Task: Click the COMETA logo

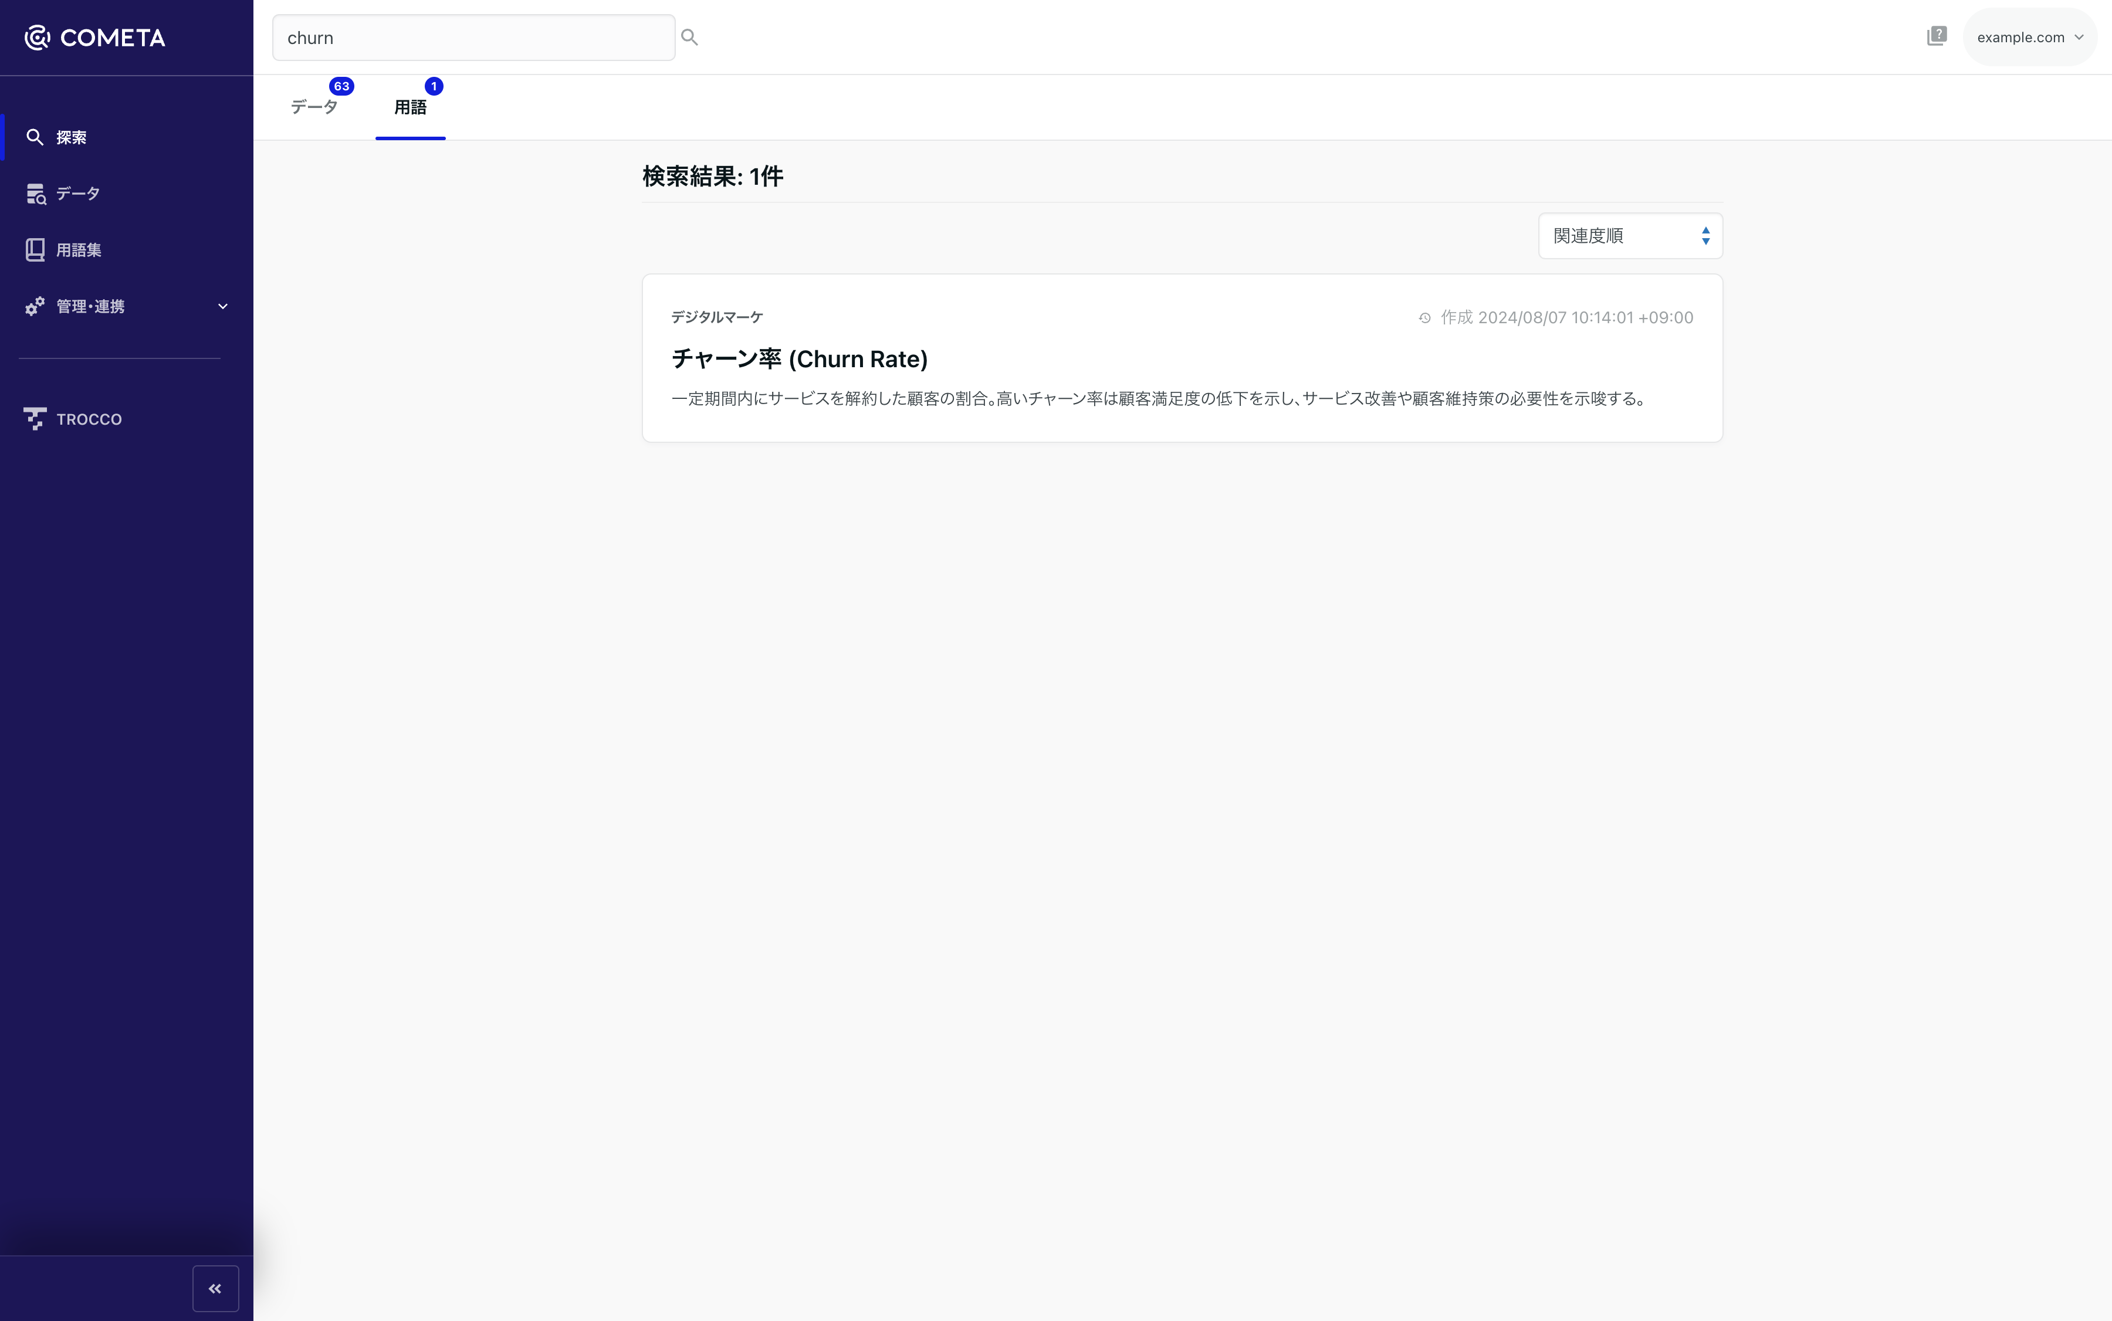Action: tap(94, 38)
